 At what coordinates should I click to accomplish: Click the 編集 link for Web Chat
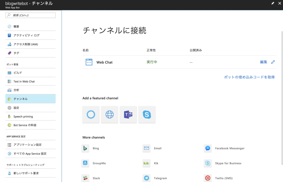[263, 62]
